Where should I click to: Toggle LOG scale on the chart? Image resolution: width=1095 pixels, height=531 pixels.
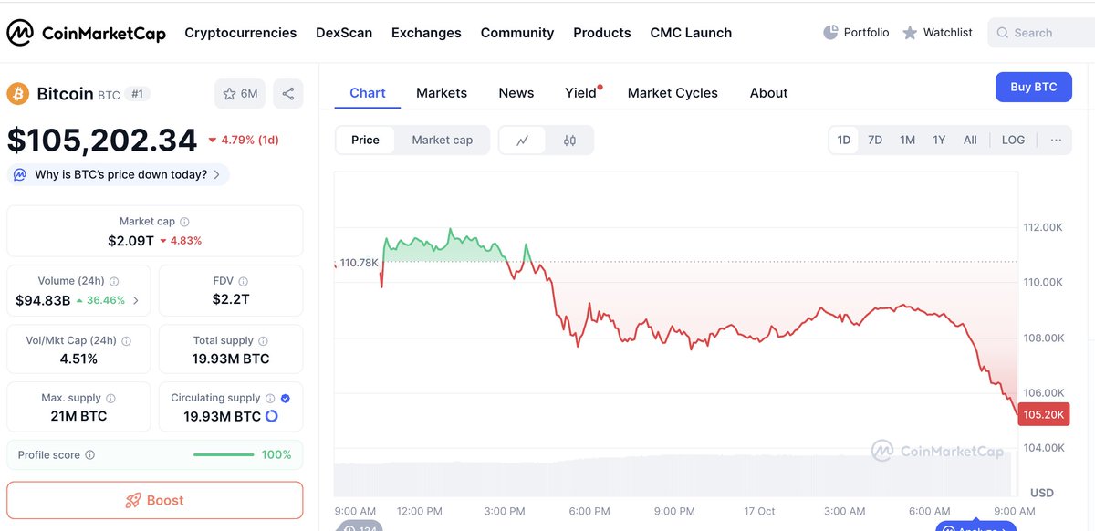point(1013,141)
